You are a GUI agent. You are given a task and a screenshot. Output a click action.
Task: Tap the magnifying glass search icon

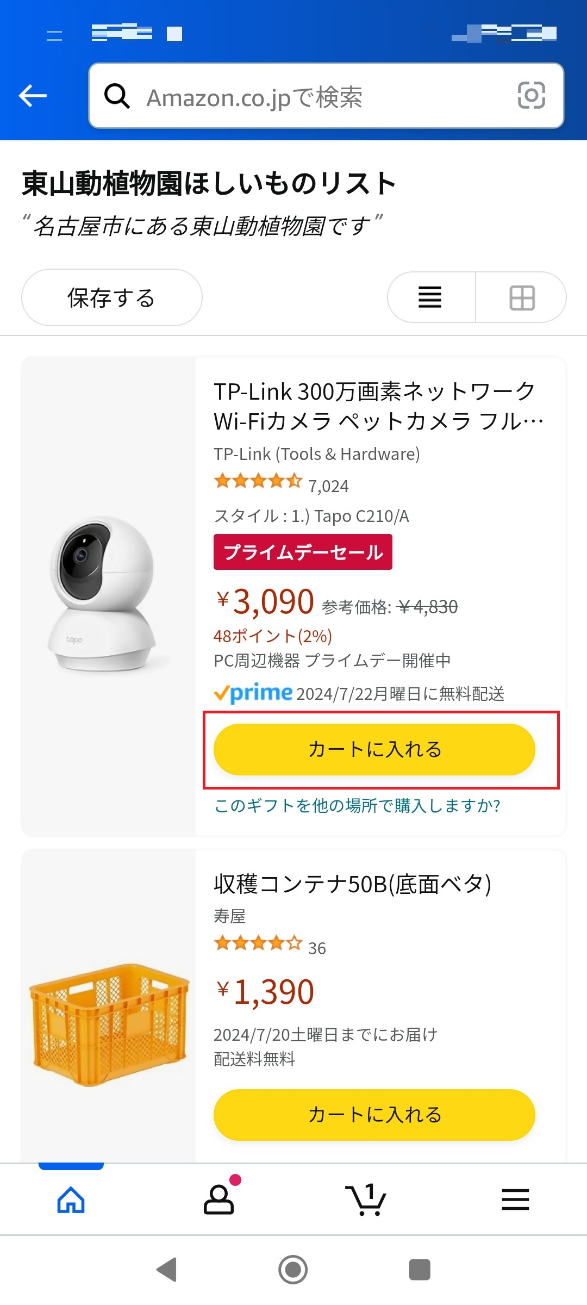(x=117, y=96)
